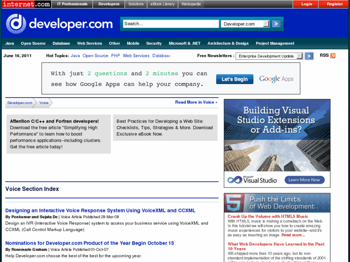The height and width of the screenshot is (262, 350).
Task: Select Microsoft & .NET in the navigation bar
Action: pos(184,43)
